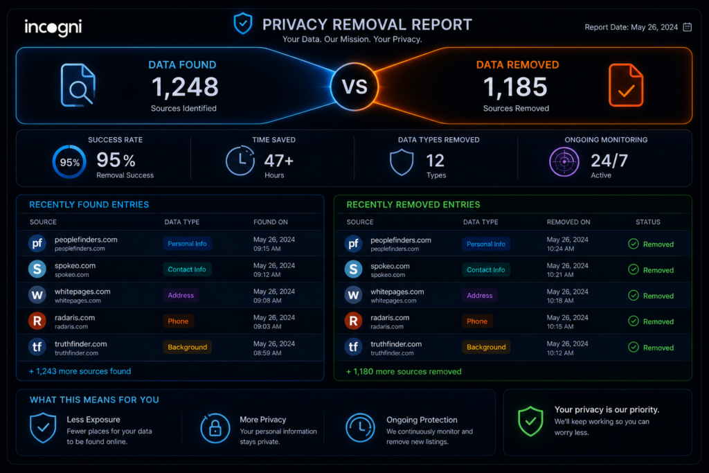Click the More Privacy padlock icon
Screen dimensions: 709x473
click(x=215, y=428)
